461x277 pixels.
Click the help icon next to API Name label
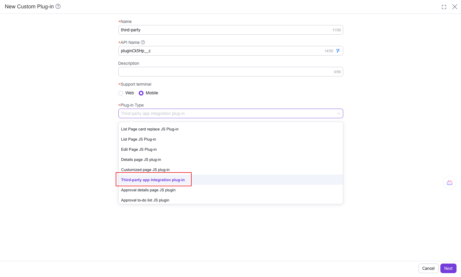coord(143,42)
